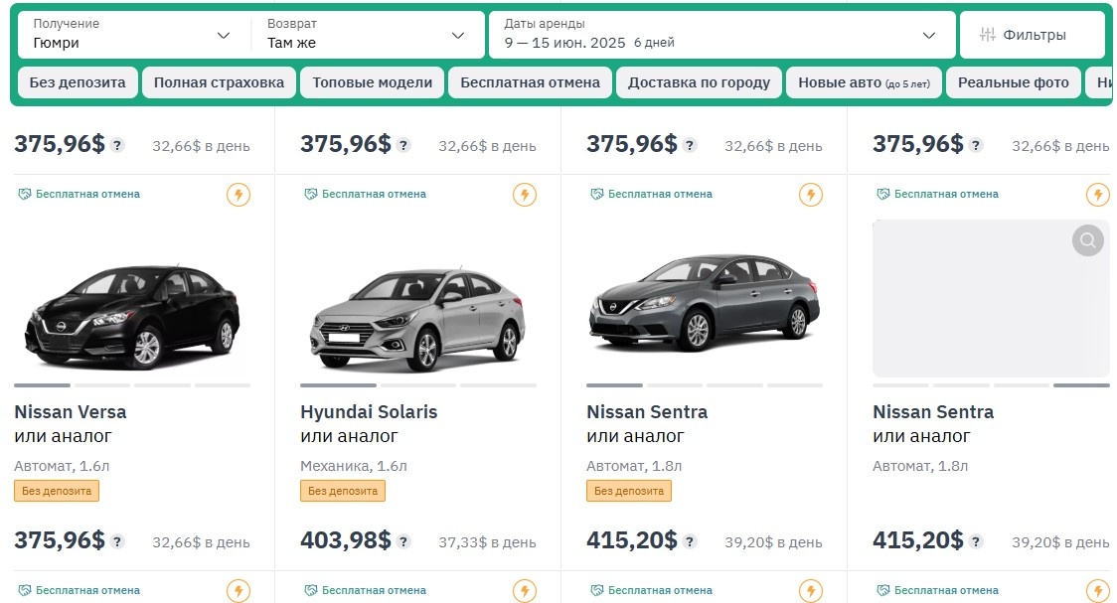Click the question mark beside the top 375,96$ price

[x=117, y=144]
